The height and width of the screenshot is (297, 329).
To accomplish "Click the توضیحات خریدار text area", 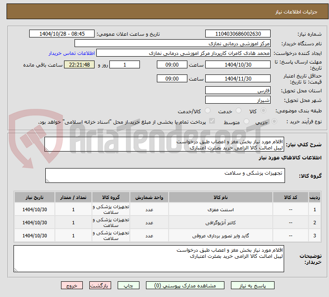I will (x=149, y=259).
